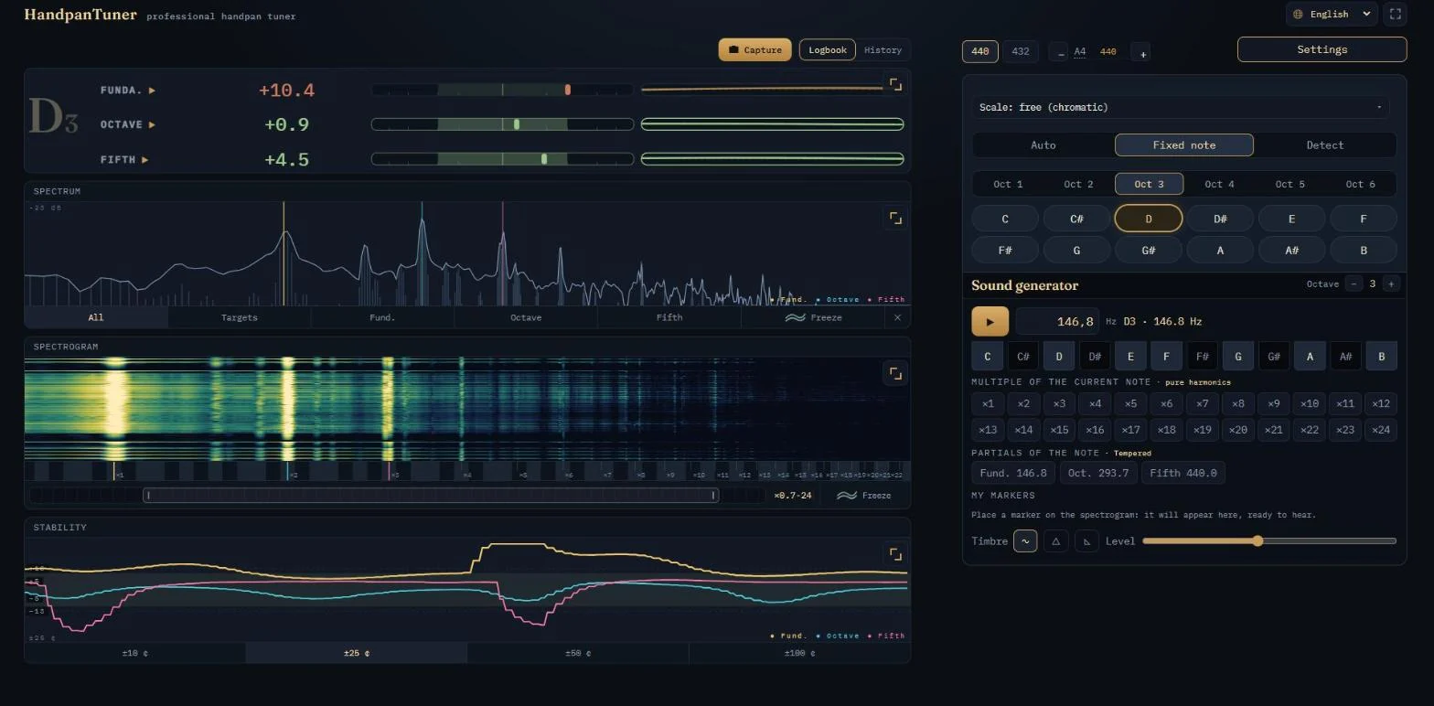Choose fixed note G#
The height and width of the screenshot is (706, 1434).
tap(1149, 250)
